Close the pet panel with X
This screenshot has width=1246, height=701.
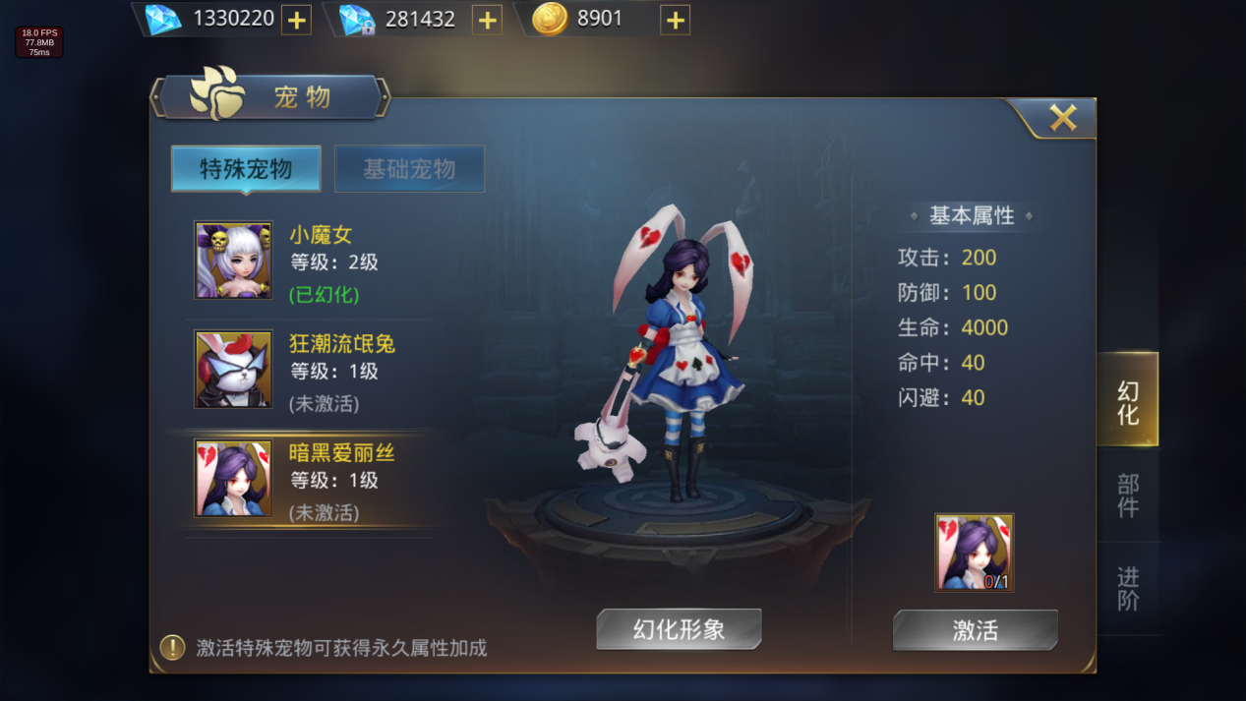pos(1063,118)
